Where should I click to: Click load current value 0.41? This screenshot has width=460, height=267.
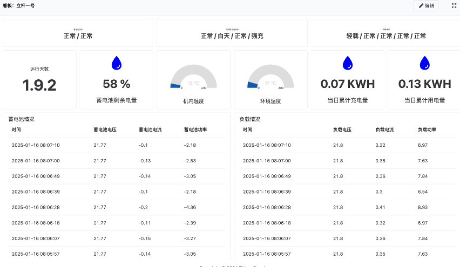click(380, 207)
